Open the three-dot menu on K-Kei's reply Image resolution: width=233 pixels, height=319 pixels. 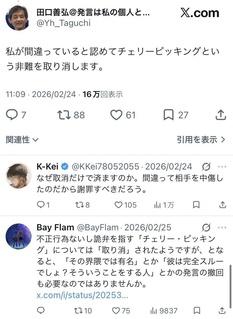click(x=222, y=167)
